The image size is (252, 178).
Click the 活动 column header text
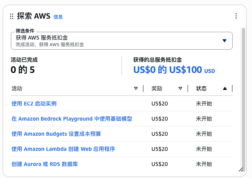[17, 88]
